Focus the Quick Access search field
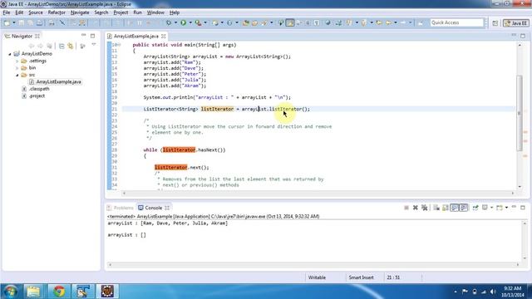This screenshot has height=299, width=532. 456,22
